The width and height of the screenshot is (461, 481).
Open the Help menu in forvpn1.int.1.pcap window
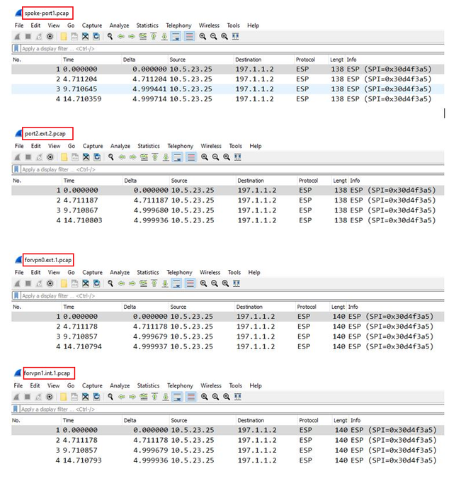(256, 385)
